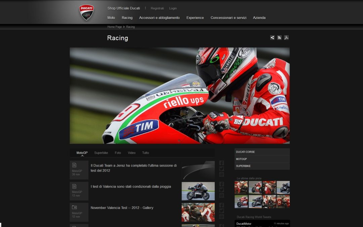
Task: Click the Login link
Action: click(173, 8)
